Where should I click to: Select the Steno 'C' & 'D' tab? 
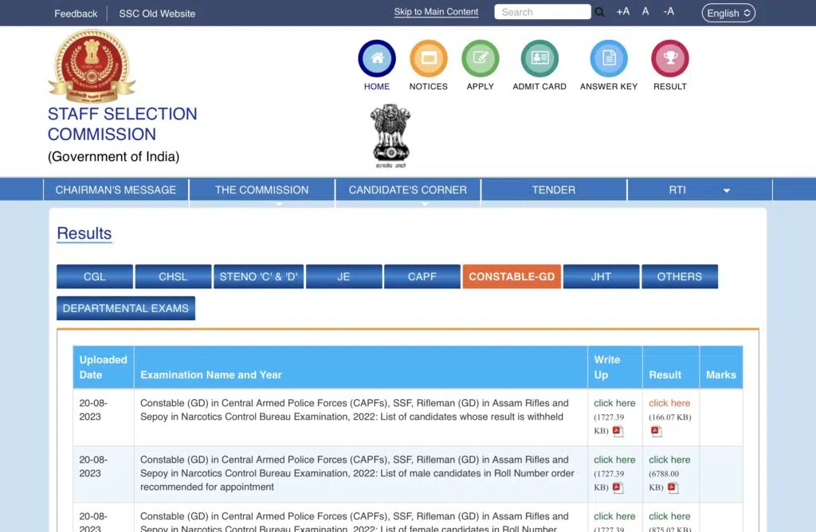259,276
